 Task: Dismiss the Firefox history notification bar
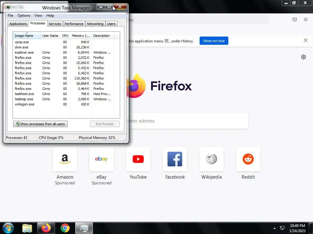pos(306,41)
